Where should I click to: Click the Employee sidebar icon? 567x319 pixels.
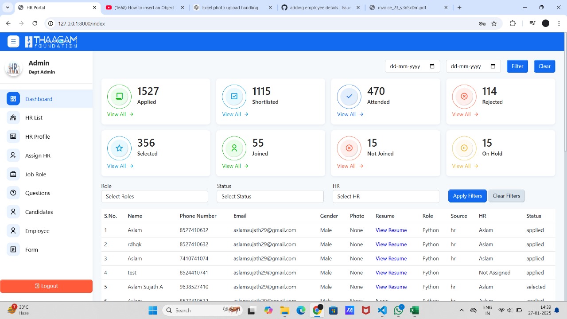point(13,231)
